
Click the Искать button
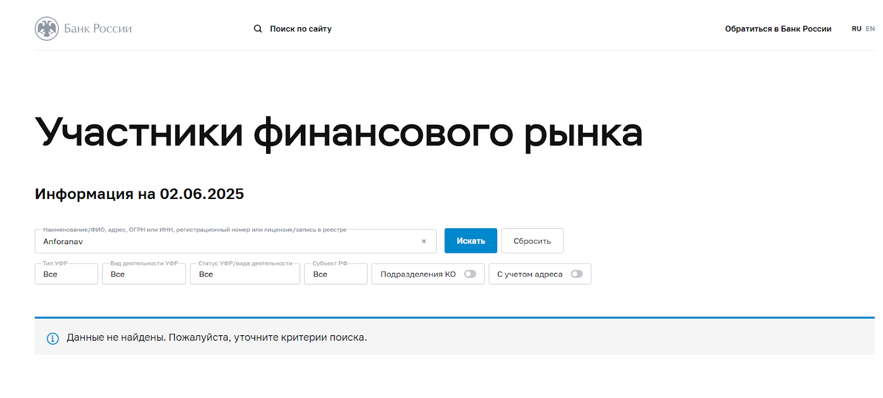[471, 241]
